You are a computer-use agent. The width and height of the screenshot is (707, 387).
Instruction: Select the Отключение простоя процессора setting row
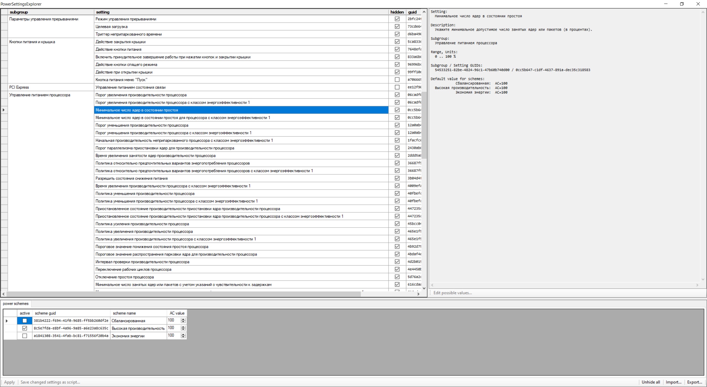pos(124,277)
